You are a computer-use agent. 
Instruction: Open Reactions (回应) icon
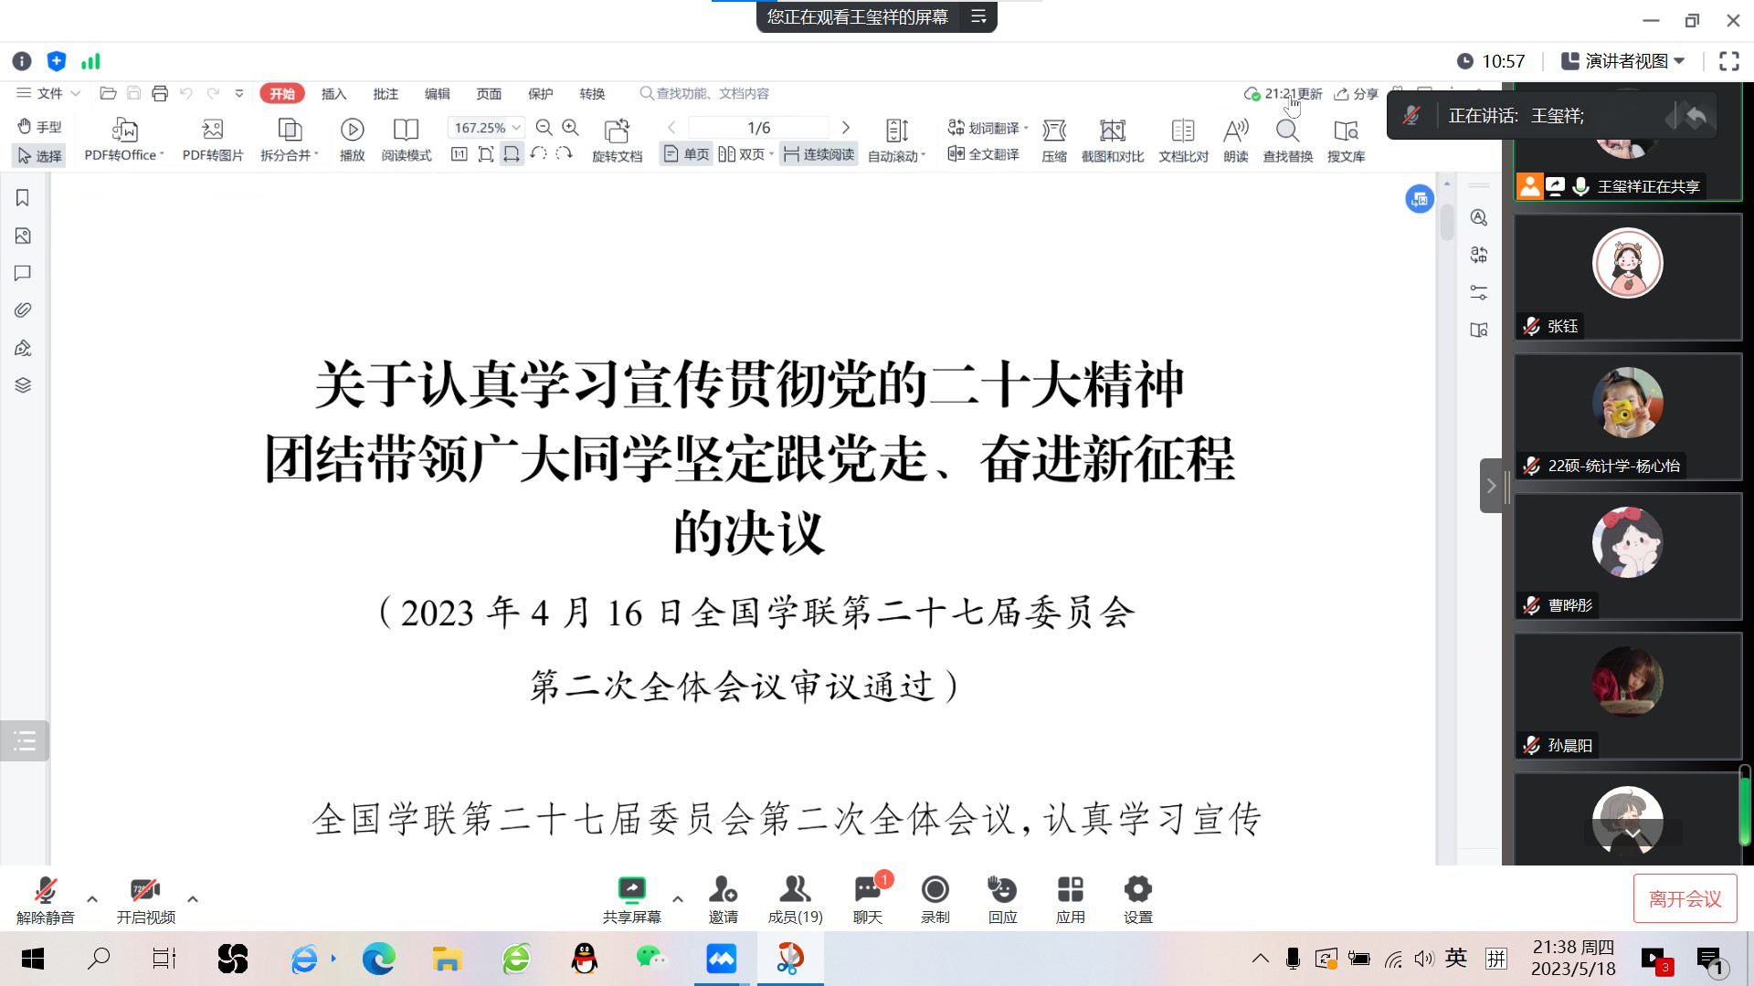point(1002,889)
